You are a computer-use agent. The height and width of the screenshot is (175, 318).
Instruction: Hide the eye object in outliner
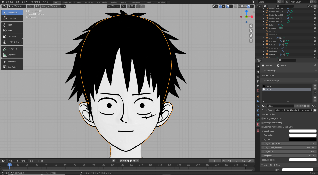point(315,38)
